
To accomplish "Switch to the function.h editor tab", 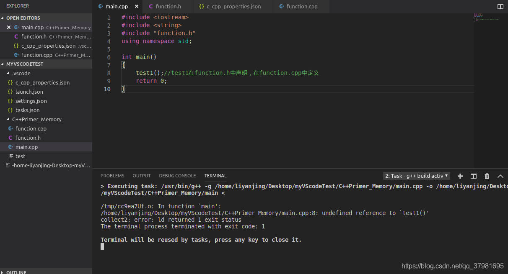I will pyautogui.click(x=168, y=7).
